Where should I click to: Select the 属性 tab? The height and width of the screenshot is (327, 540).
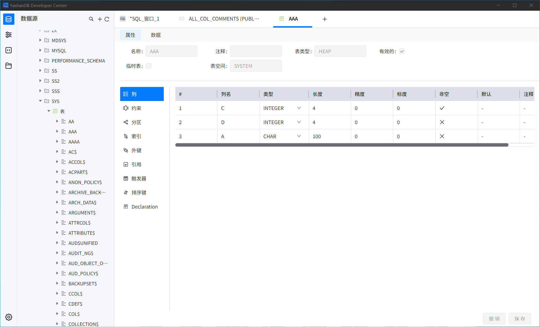pyautogui.click(x=130, y=35)
